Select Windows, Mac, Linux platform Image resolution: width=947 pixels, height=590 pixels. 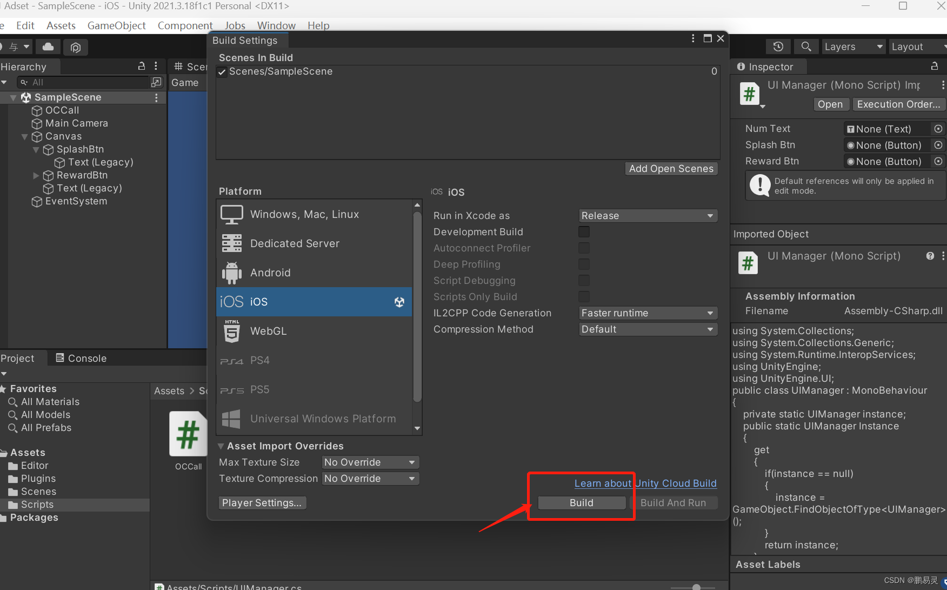tap(314, 215)
